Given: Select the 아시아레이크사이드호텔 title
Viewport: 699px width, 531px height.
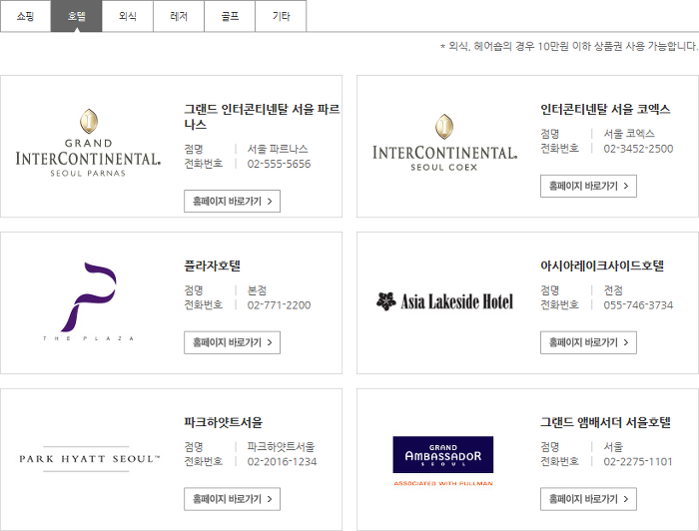Looking at the screenshot, I should point(602,265).
